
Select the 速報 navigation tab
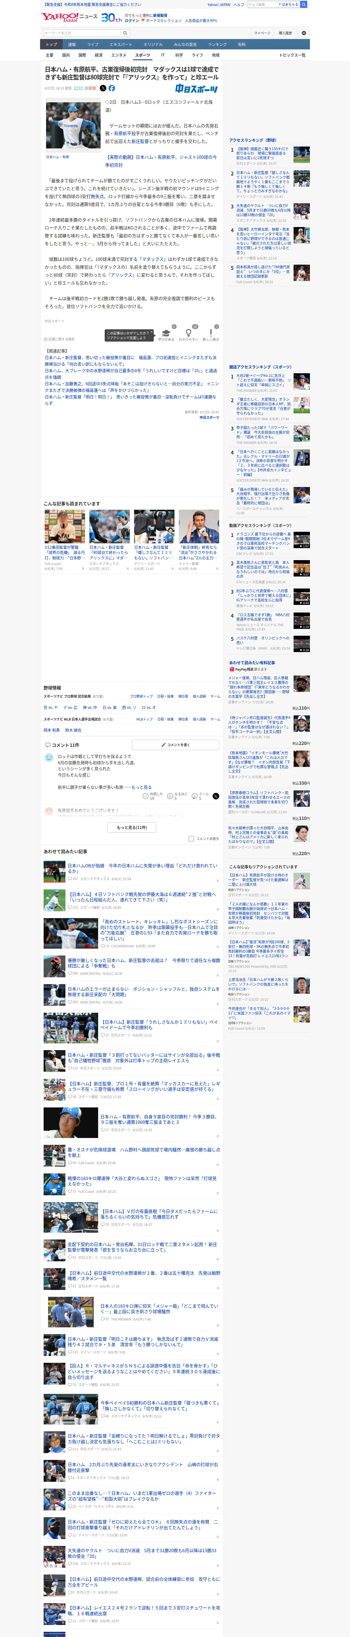tap(72, 44)
